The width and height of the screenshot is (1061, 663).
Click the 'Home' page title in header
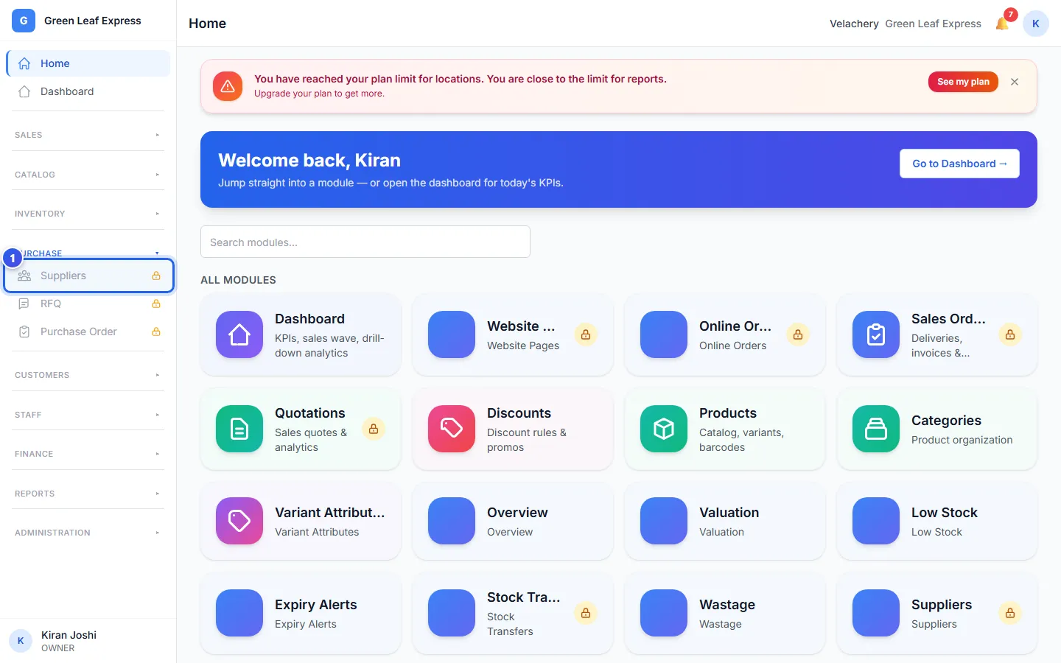point(207,24)
